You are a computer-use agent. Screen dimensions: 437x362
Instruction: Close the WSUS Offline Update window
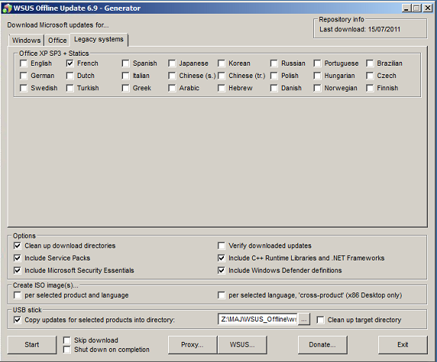tap(428, 8)
